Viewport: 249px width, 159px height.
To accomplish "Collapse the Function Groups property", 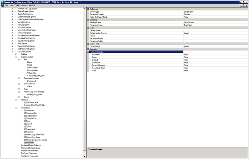I will click(x=88, y=52).
